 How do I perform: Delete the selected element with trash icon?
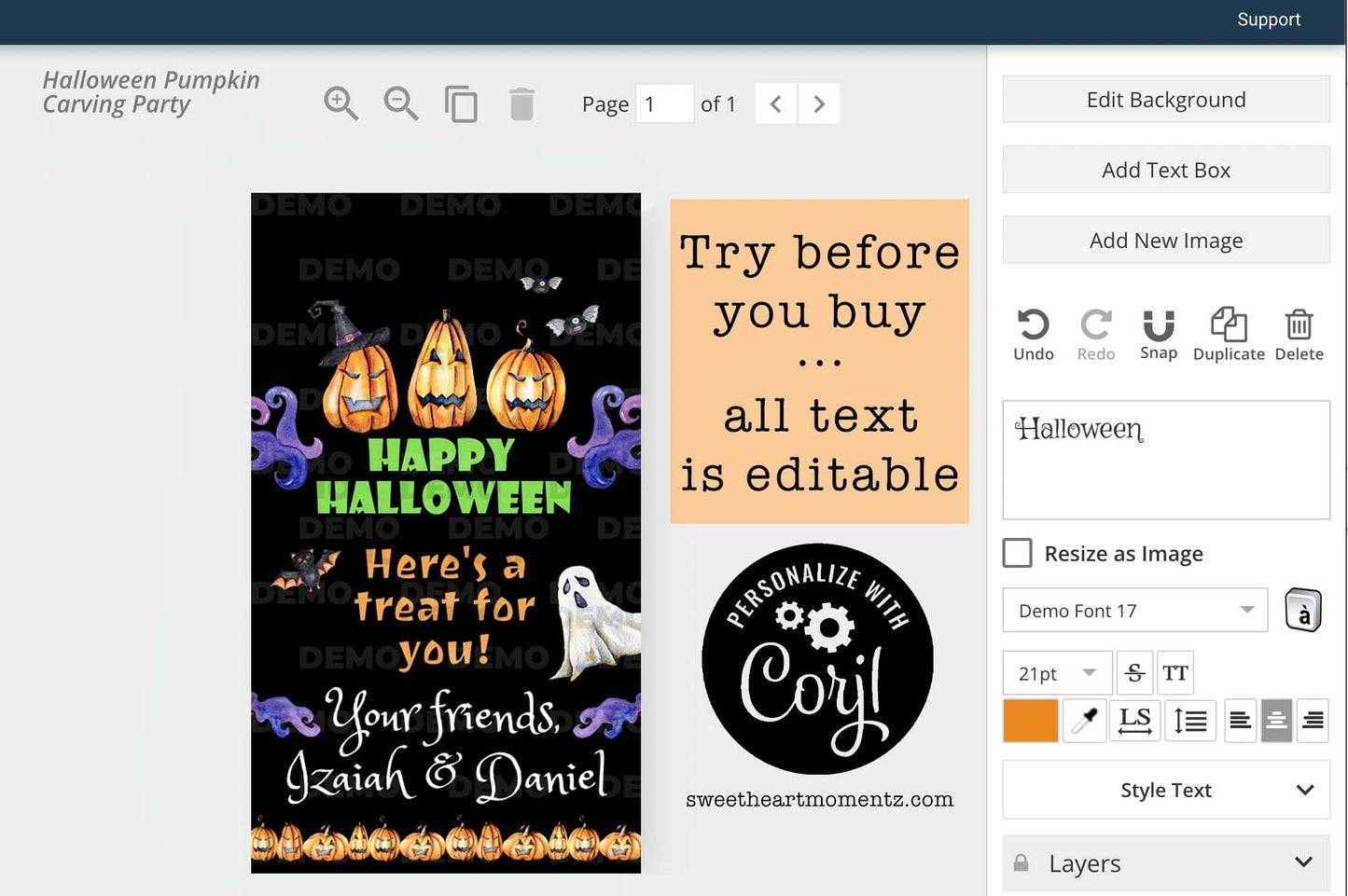coord(1299,335)
